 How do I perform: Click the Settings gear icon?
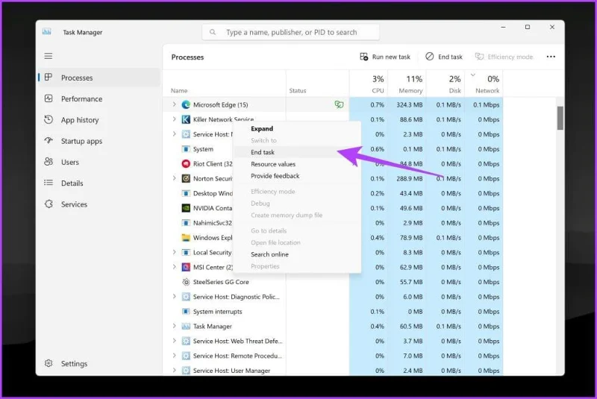click(49, 363)
